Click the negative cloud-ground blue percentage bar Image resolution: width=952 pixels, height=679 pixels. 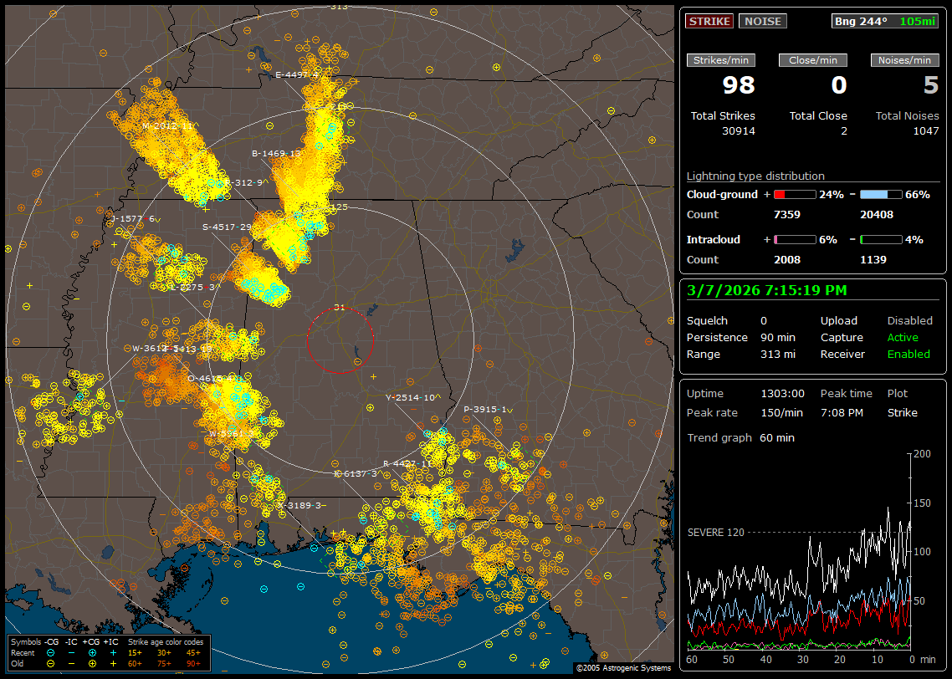(x=881, y=194)
